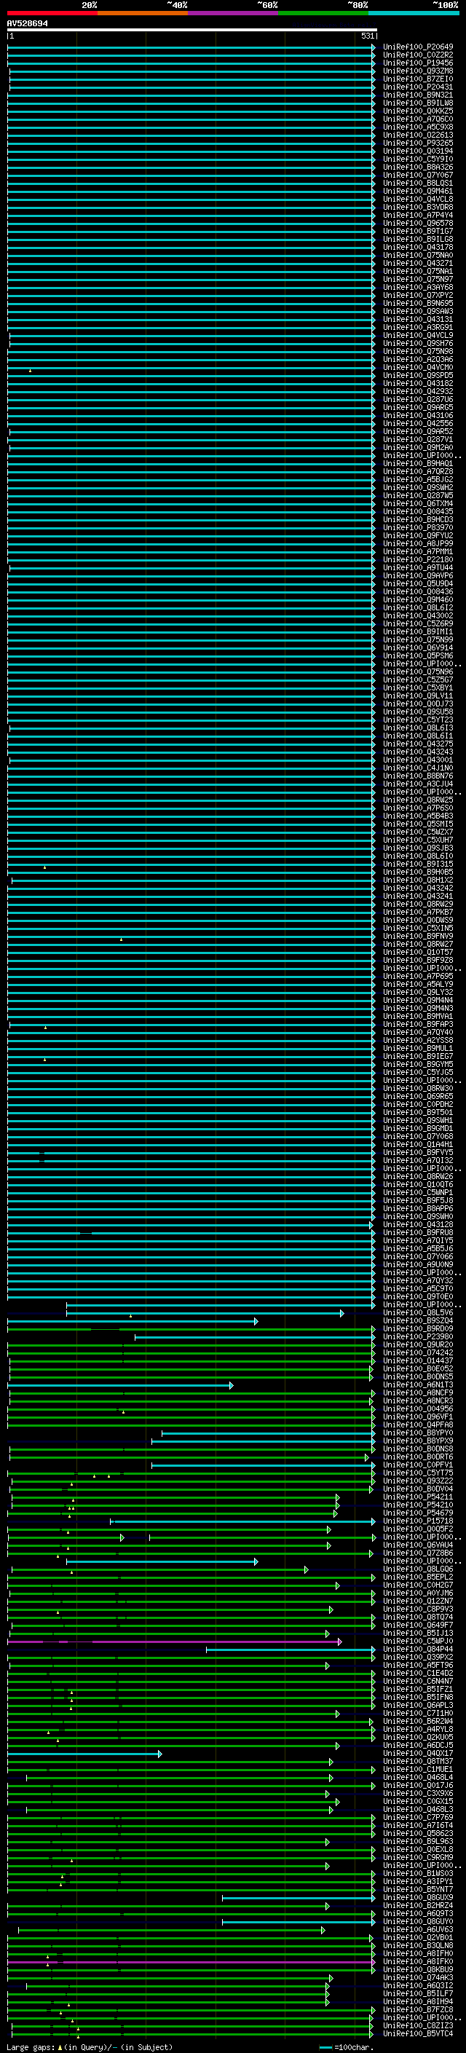This screenshot has height=2053, width=466.
Task: Click label UniRef100_Q43178
Action: [x=418, y=247]
